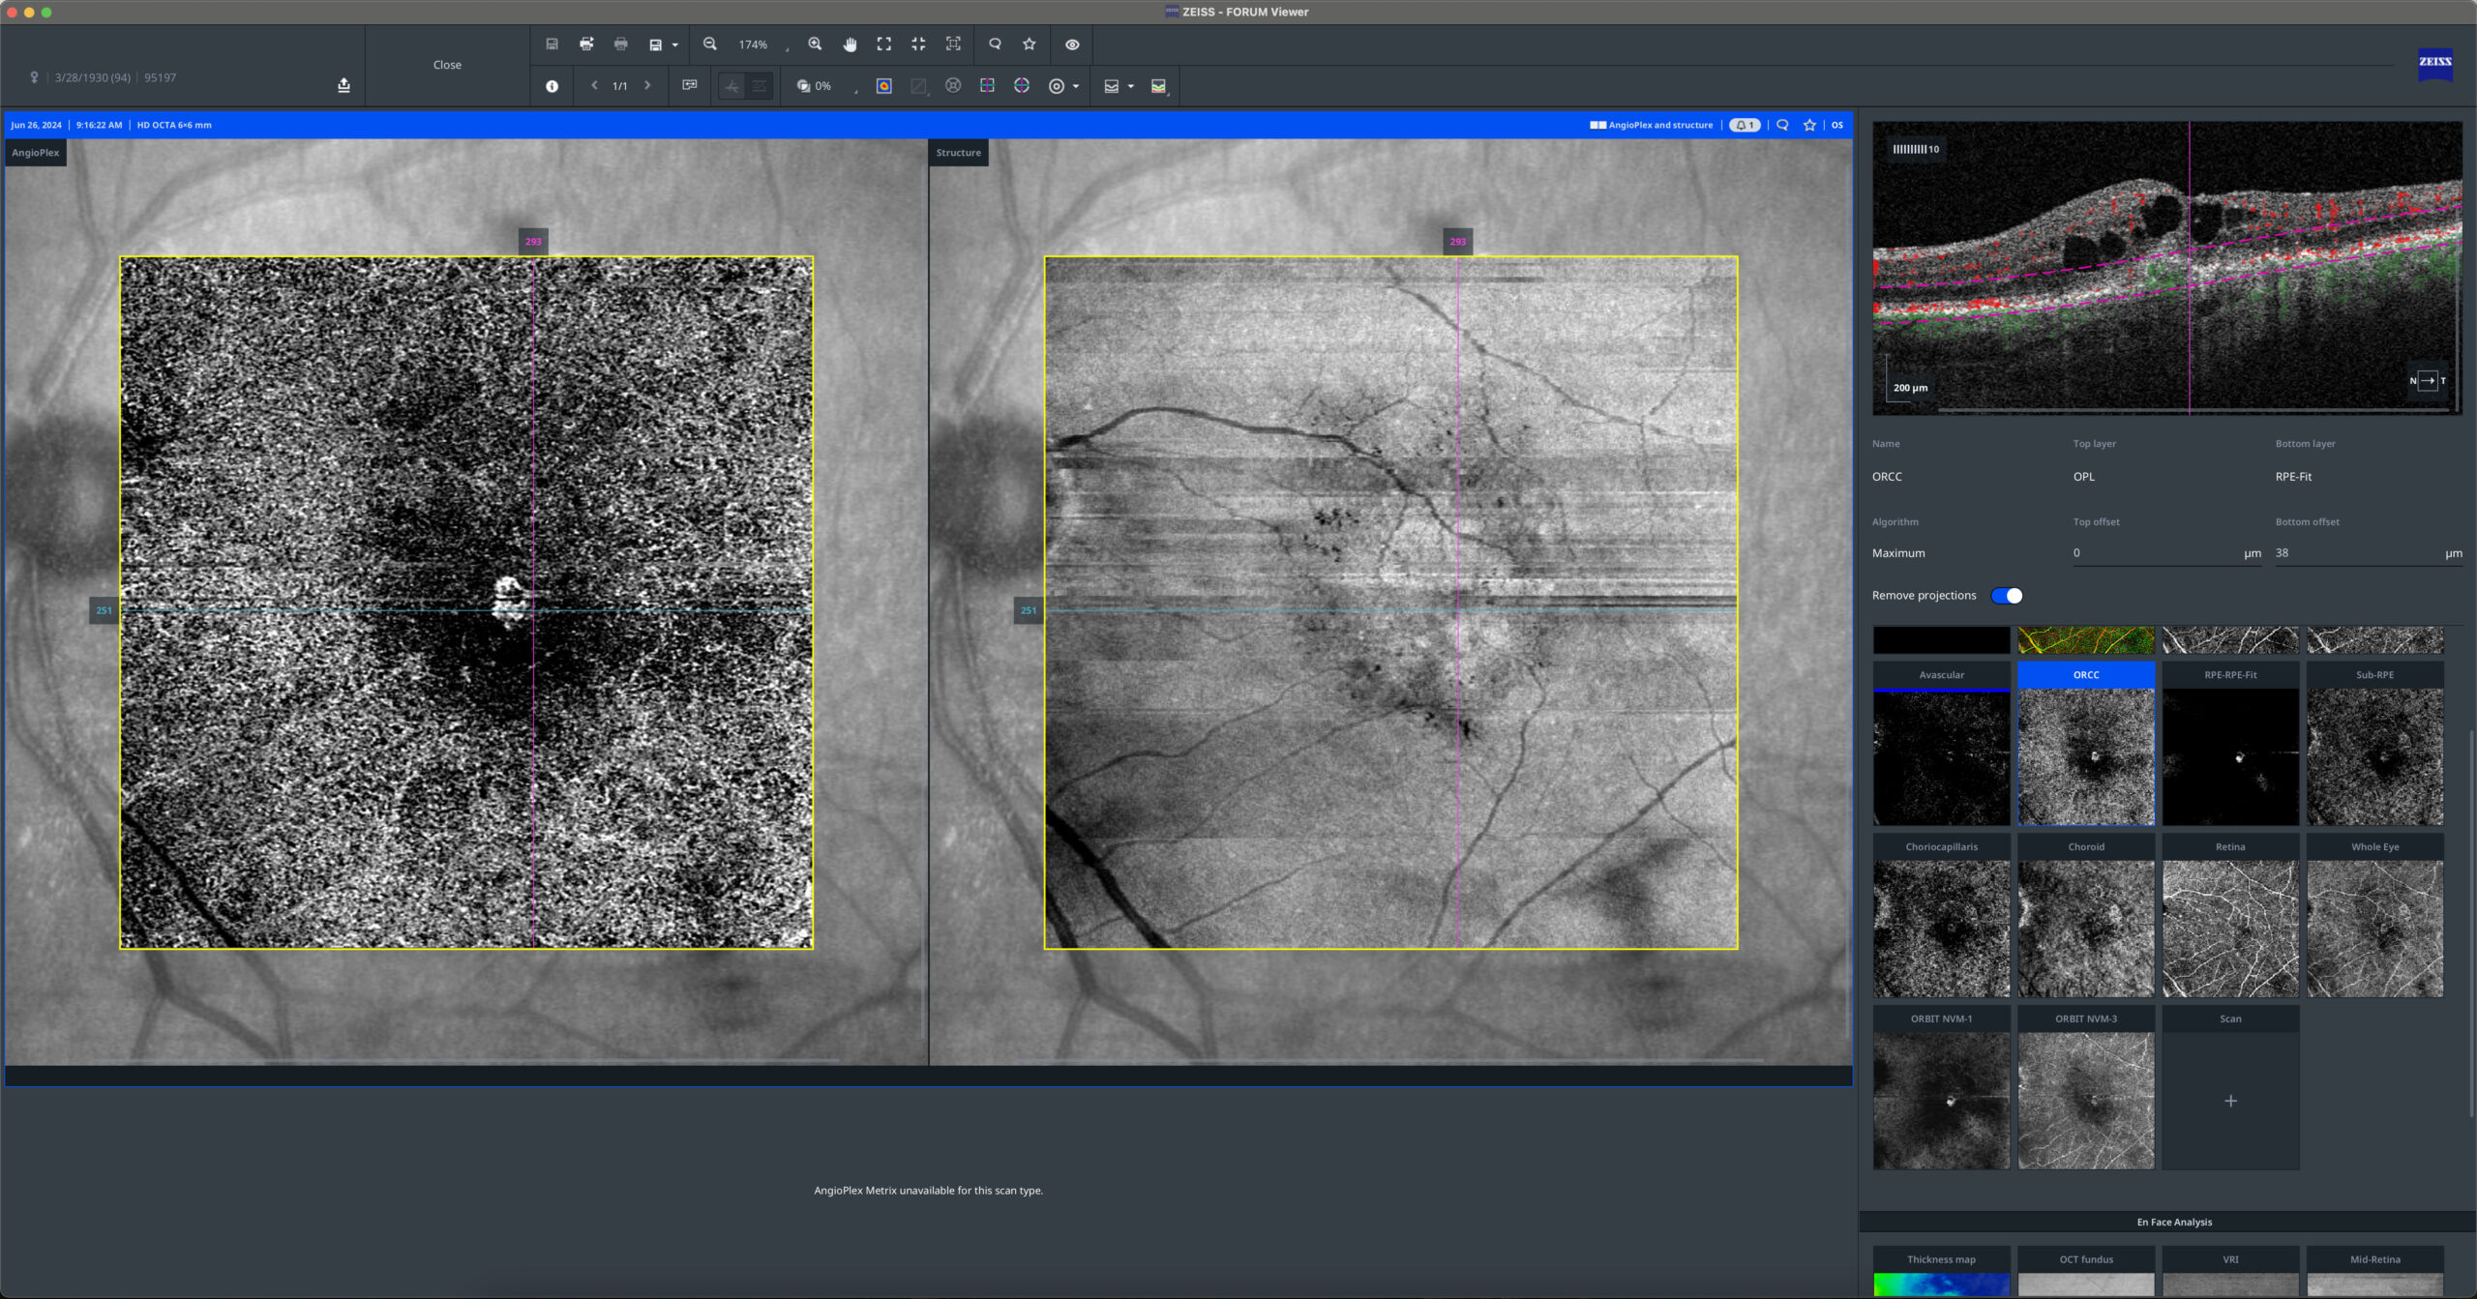
Task: Toggle the flattened layers view button
Action: pos(760,86)
